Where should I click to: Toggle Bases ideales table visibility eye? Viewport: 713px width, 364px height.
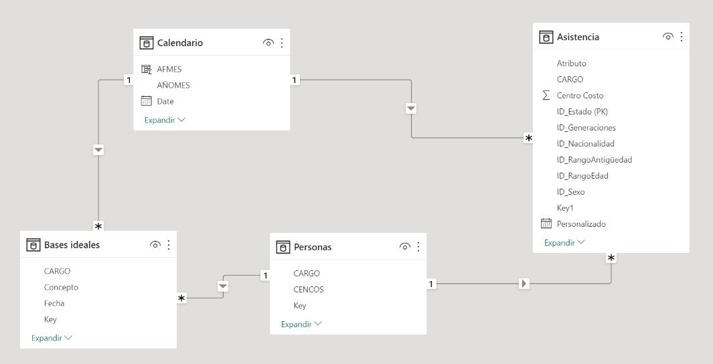click(x=155, y=245)
